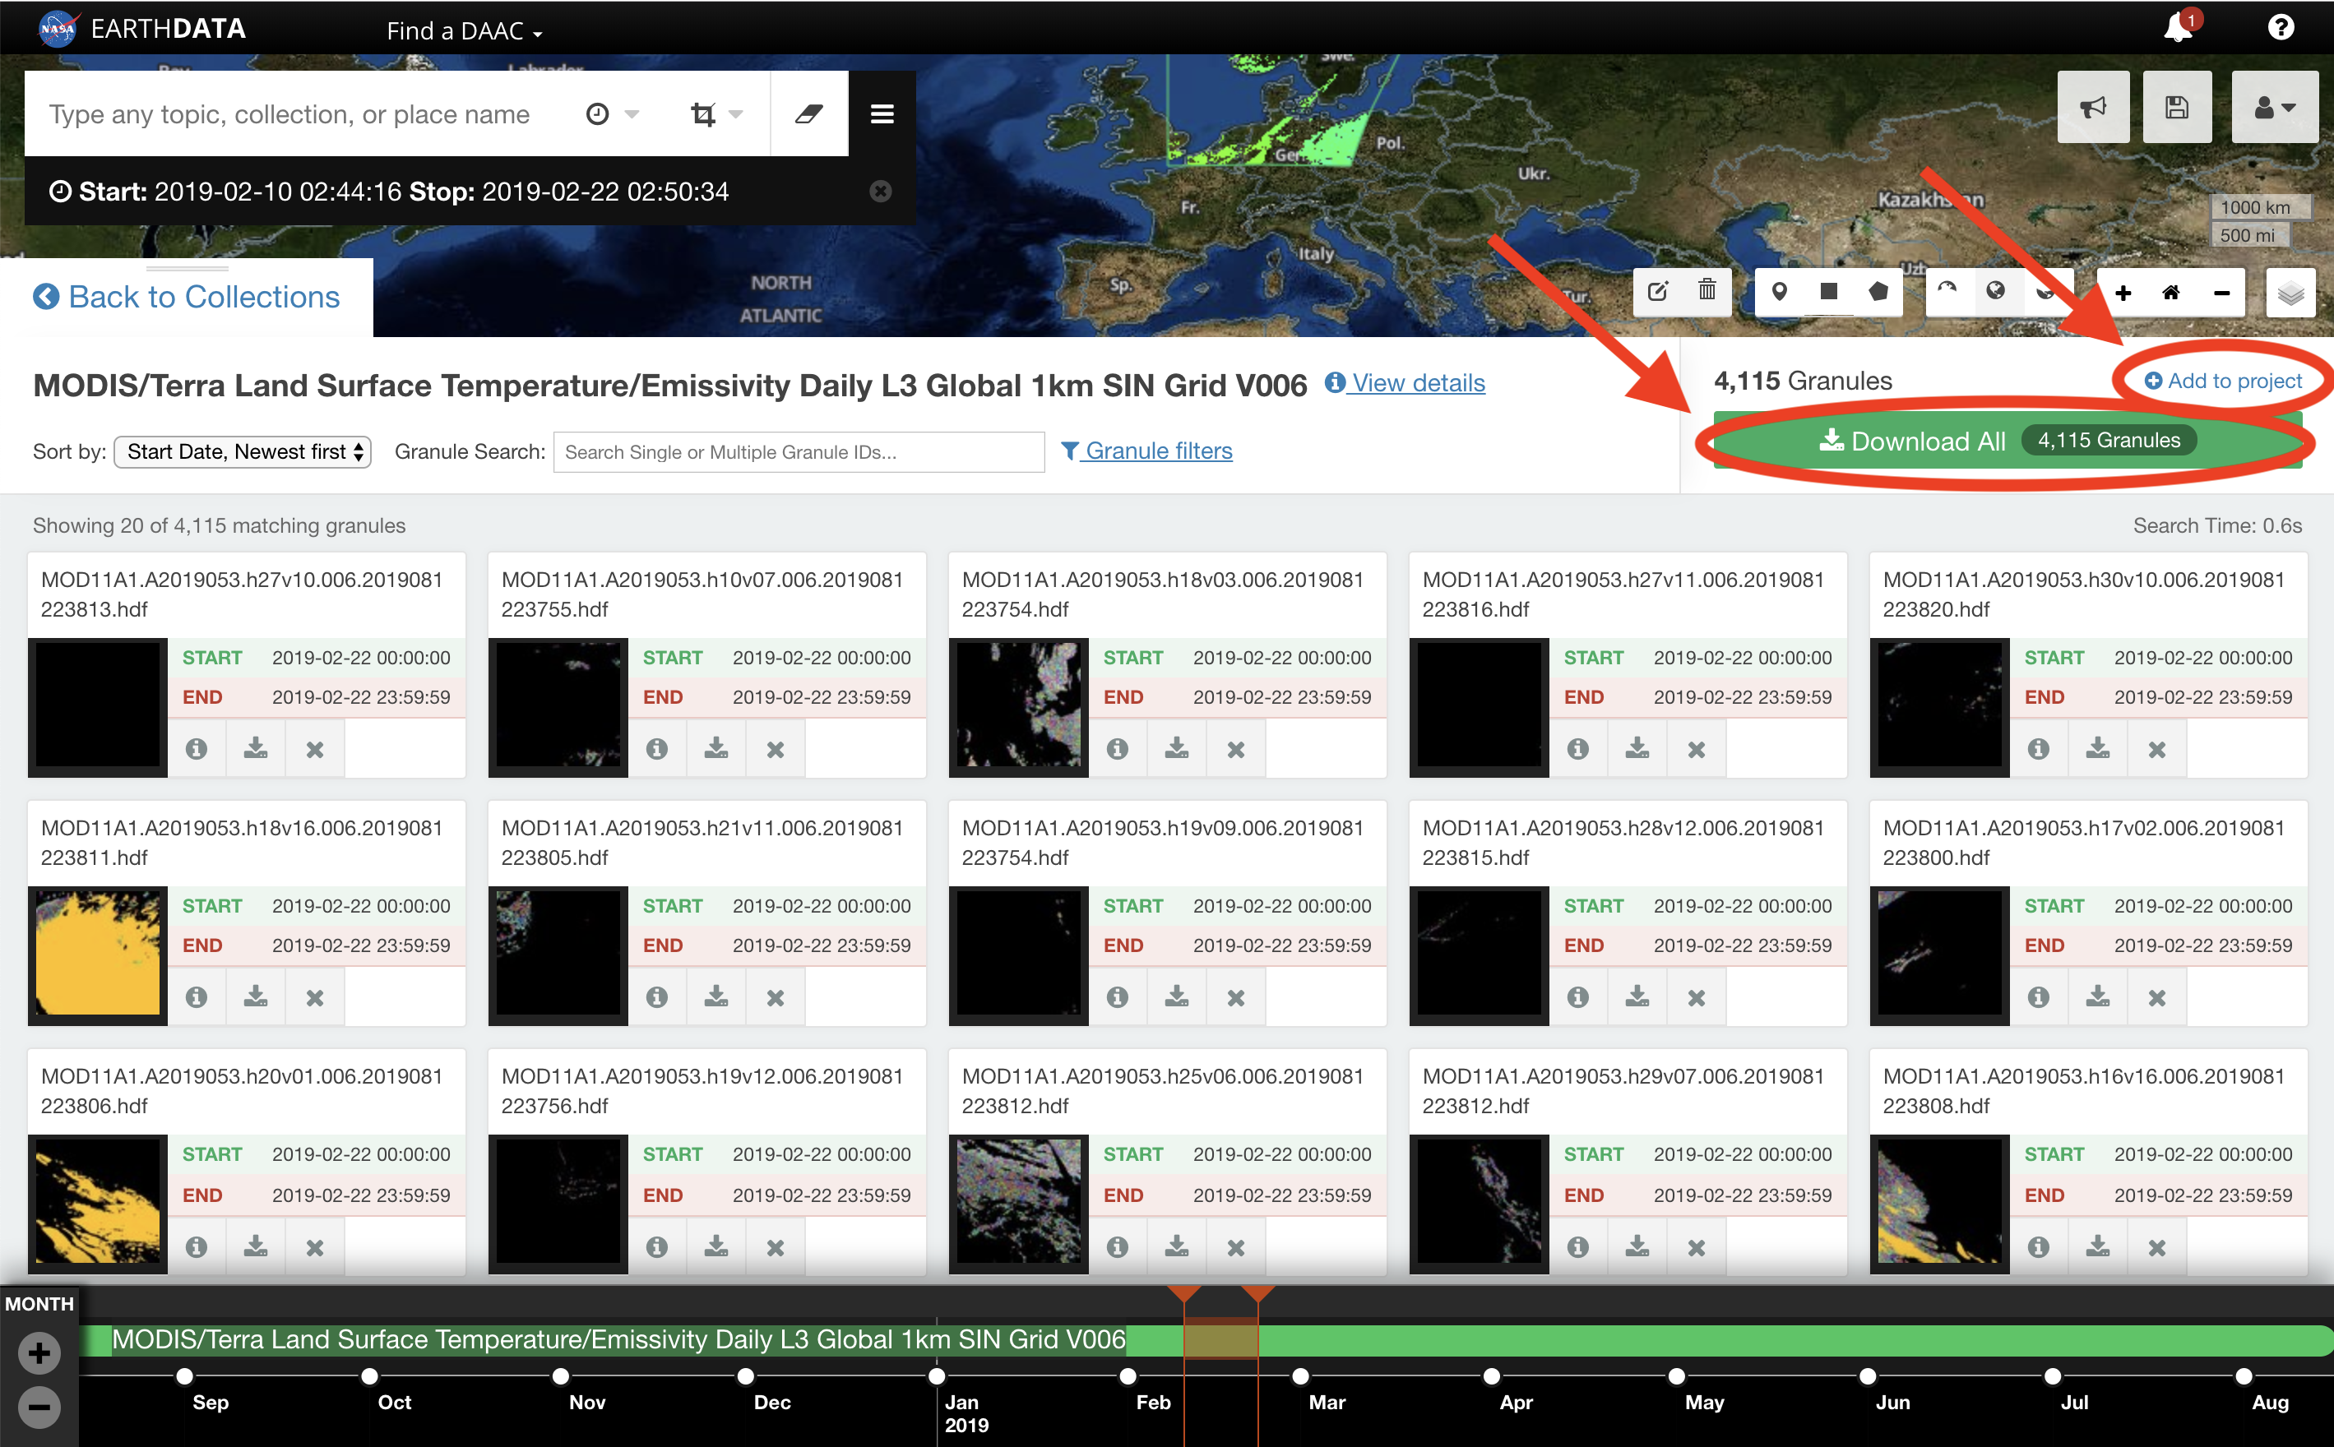View info for the h27v10 granule
Viewport: 2334px width, 1447px height.
pos(197,749)
